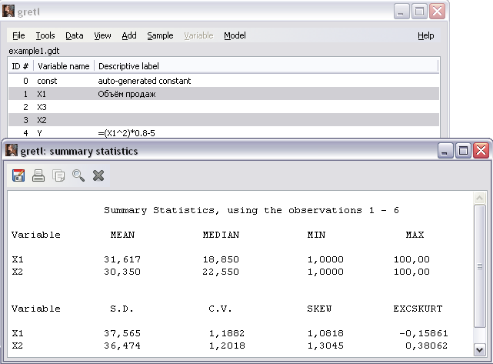Click the gray X close icon in summary toolbar
This screenshot has width=493, height=364.
coord(98,175)
